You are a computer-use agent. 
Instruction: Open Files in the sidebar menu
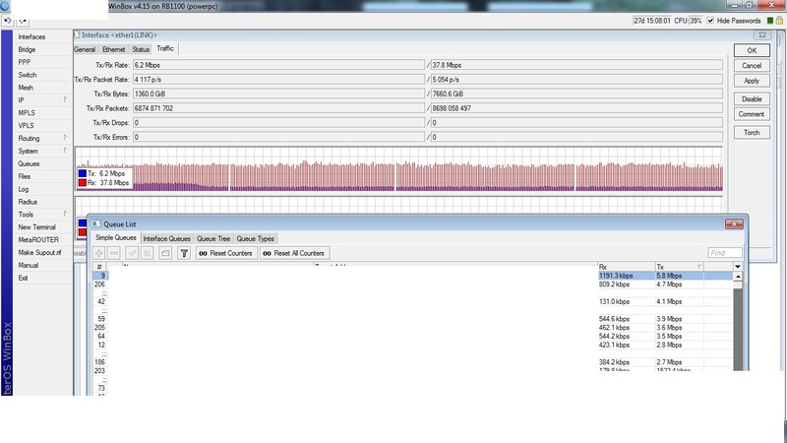click(24, 176)
